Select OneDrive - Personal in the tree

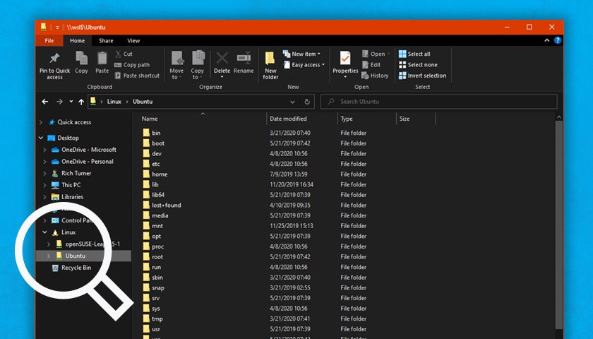[88, 161]
